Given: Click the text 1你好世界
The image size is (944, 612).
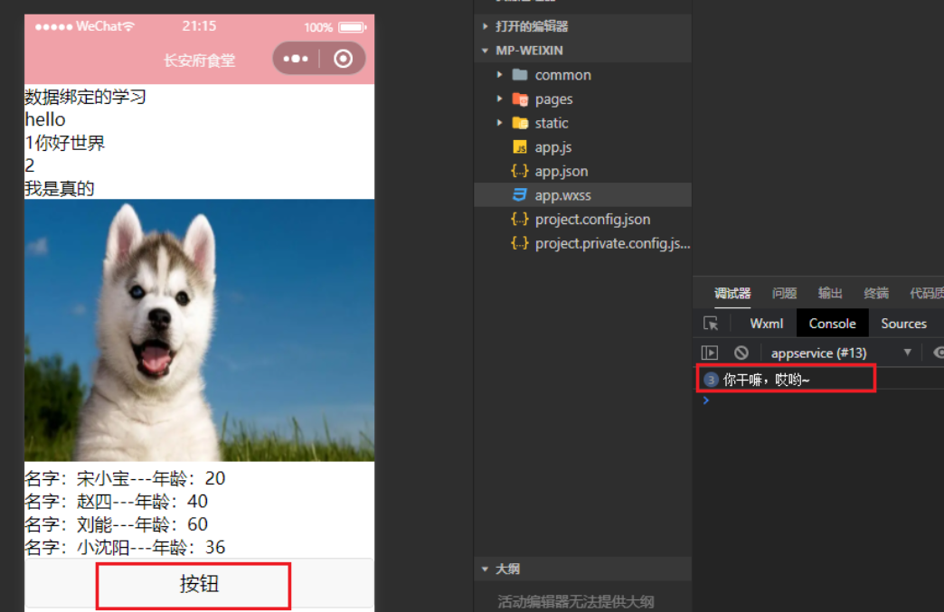Looking at the screenshot, I should coord(64,143).
